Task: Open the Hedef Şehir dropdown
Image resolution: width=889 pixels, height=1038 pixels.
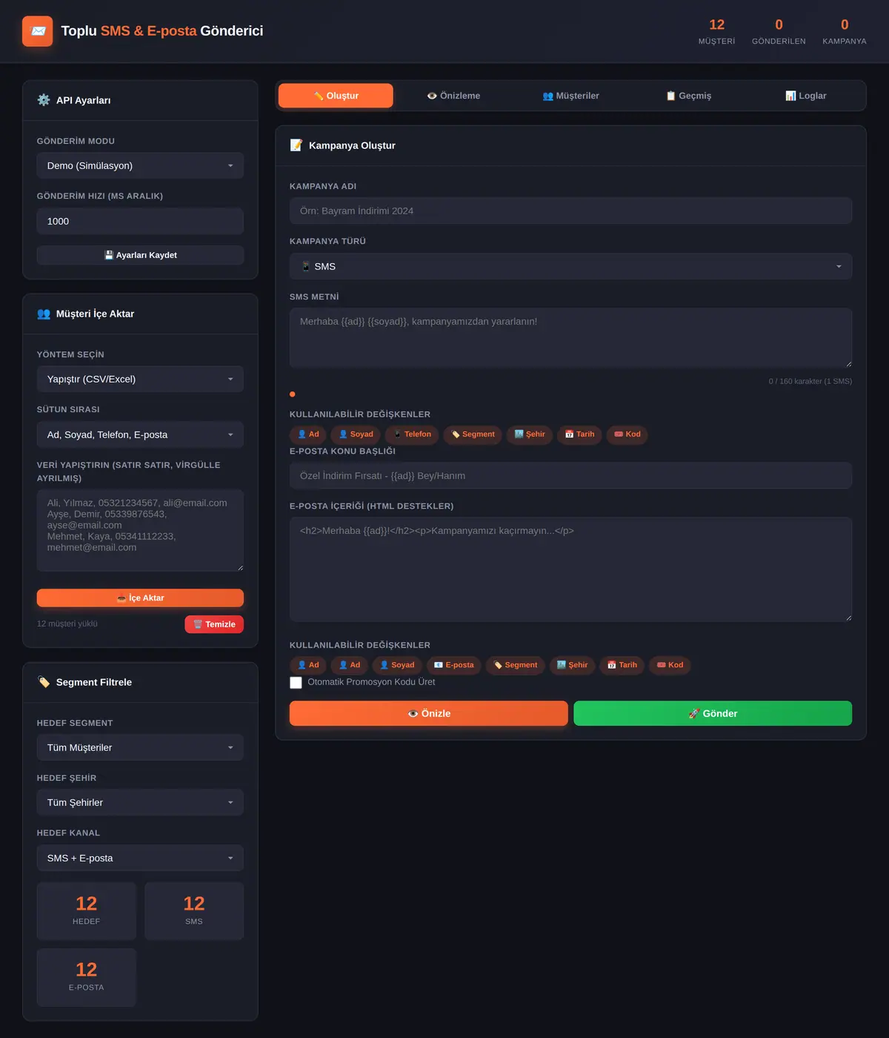Action: pos(140,802)
